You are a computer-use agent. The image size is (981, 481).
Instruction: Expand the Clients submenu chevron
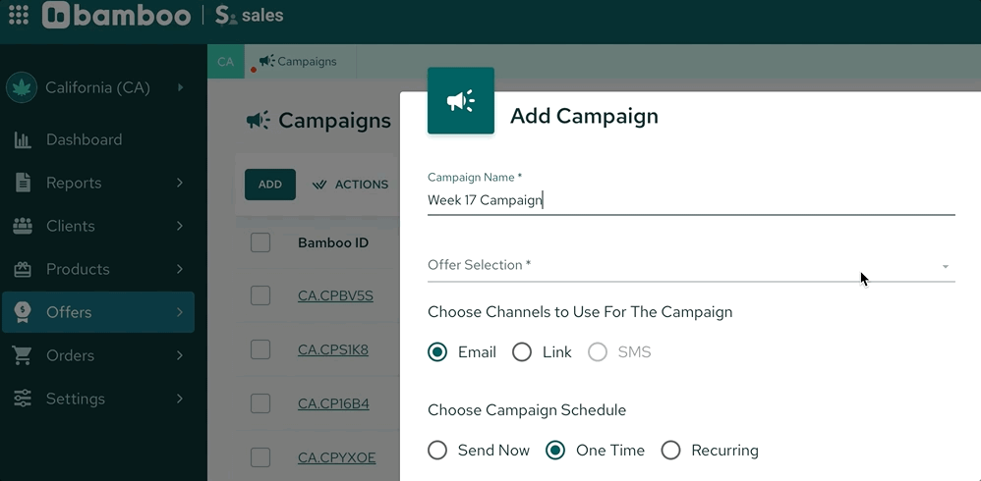click(180, 226)
